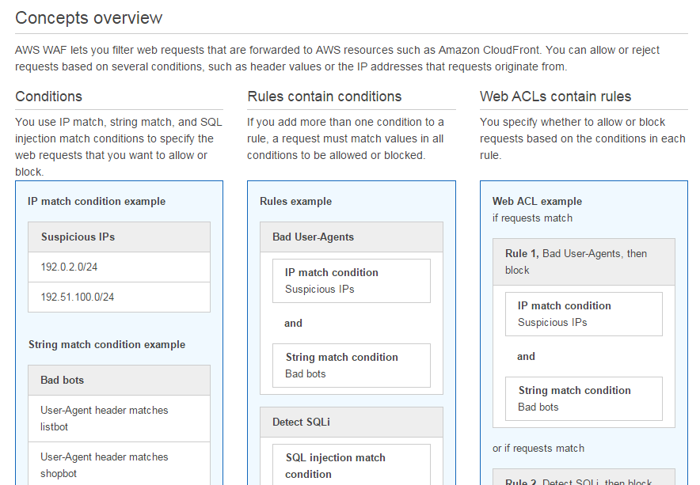Viewport: 700px width, 485px height.
Task: Click String match condition box in Rules example
Action: (352, 366)
